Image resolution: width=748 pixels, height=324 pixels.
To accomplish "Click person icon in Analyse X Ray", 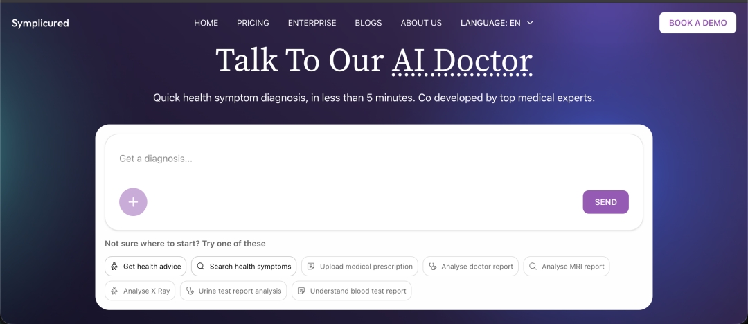I will point(114,291).
